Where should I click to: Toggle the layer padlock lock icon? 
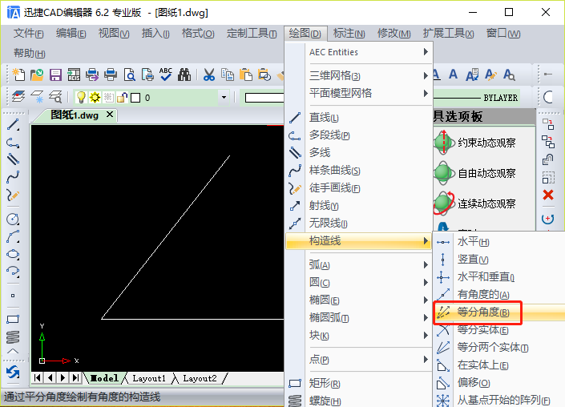[122, 97]
